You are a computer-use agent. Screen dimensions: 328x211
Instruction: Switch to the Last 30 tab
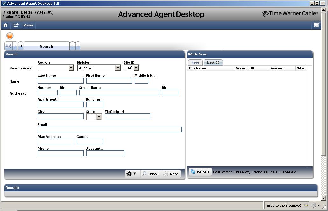pos(213,62)
